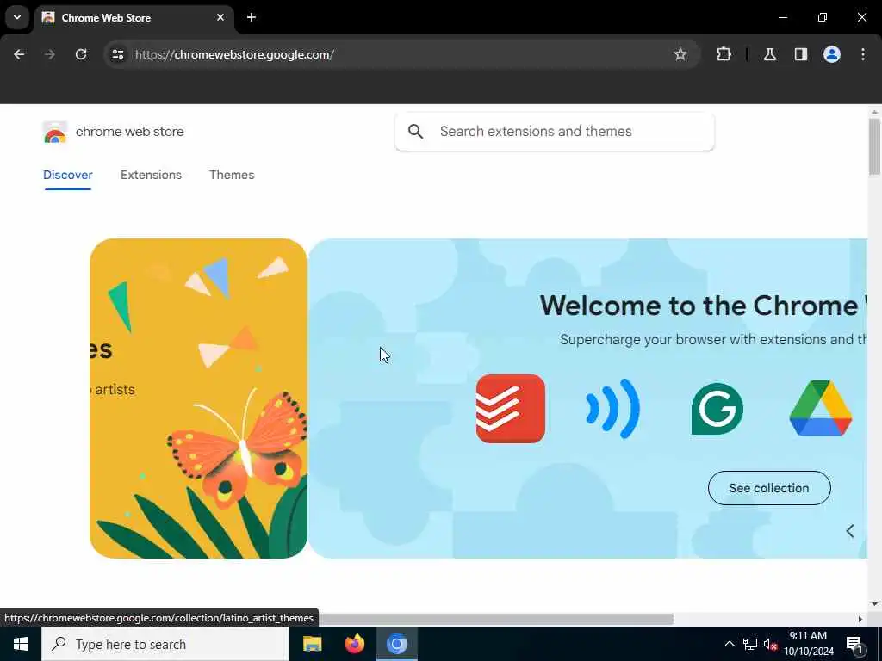Image resolution: width=882 pixels, height=661 pixels.
Task: Click the horizontal scrollbar thumb
Action: pyautogui.click(x=496, y=619)
